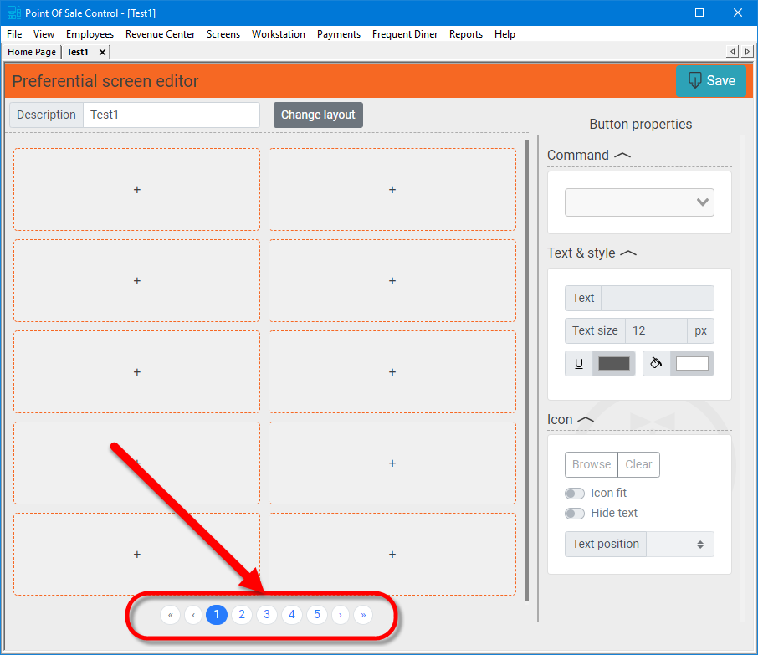Collapse the Text & style section
The width and height of the screenshot is (758, 655).
[x=627, y=253]
